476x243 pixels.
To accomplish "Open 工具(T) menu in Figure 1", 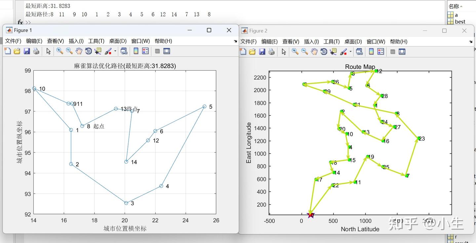I will [96, 41].
